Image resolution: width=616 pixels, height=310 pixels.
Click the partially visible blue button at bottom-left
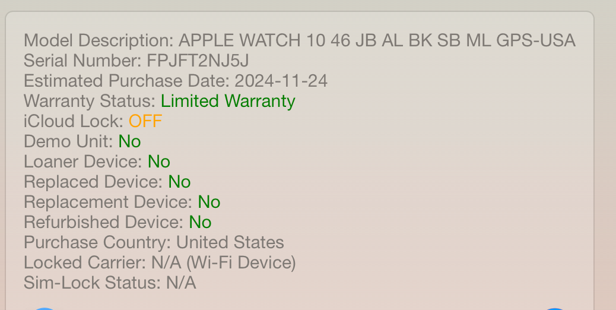click(x=44, y=309)
